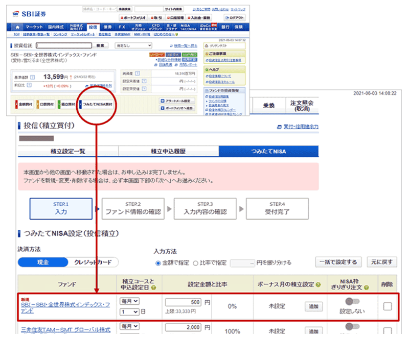The image size is (409, 338).
Task: Click amount field showing 500 円
Action: pos(184,302)
